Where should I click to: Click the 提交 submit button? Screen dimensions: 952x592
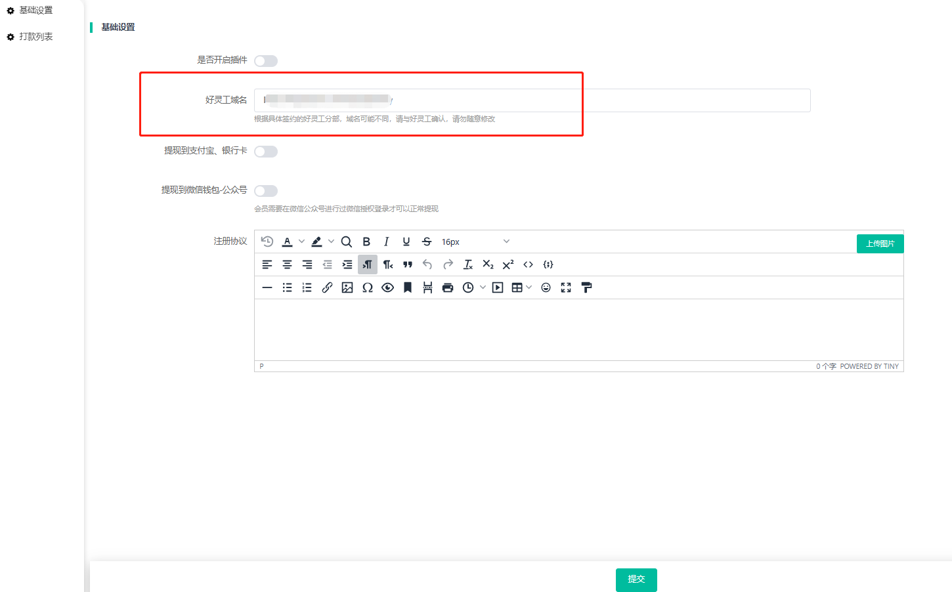point(636,580)
